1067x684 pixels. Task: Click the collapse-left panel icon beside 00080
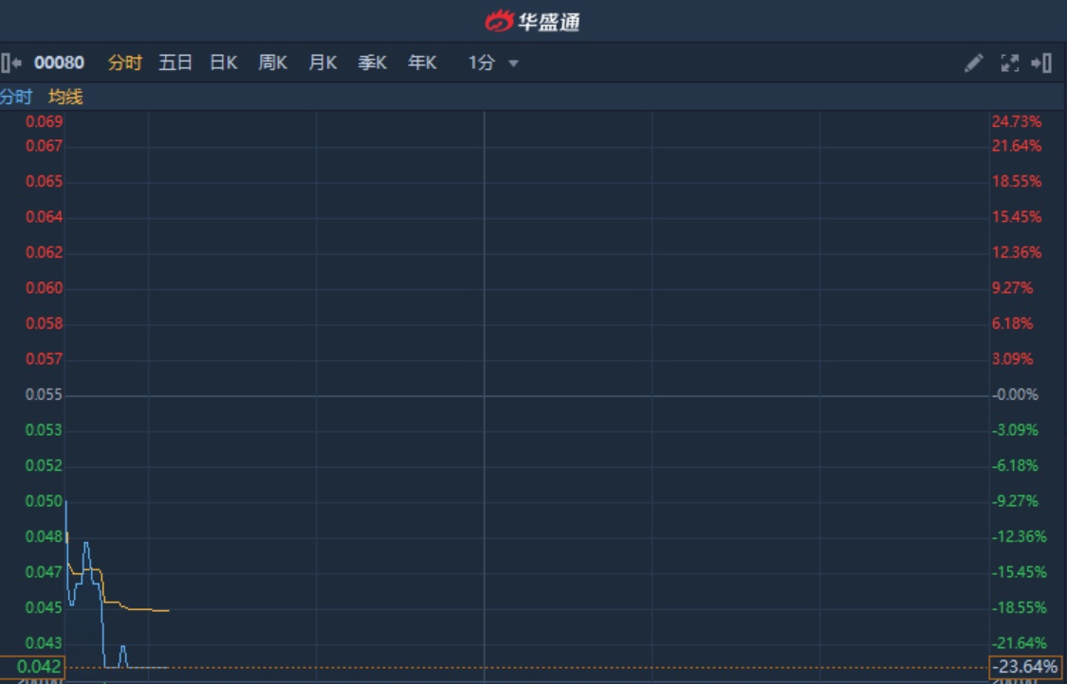11,63
